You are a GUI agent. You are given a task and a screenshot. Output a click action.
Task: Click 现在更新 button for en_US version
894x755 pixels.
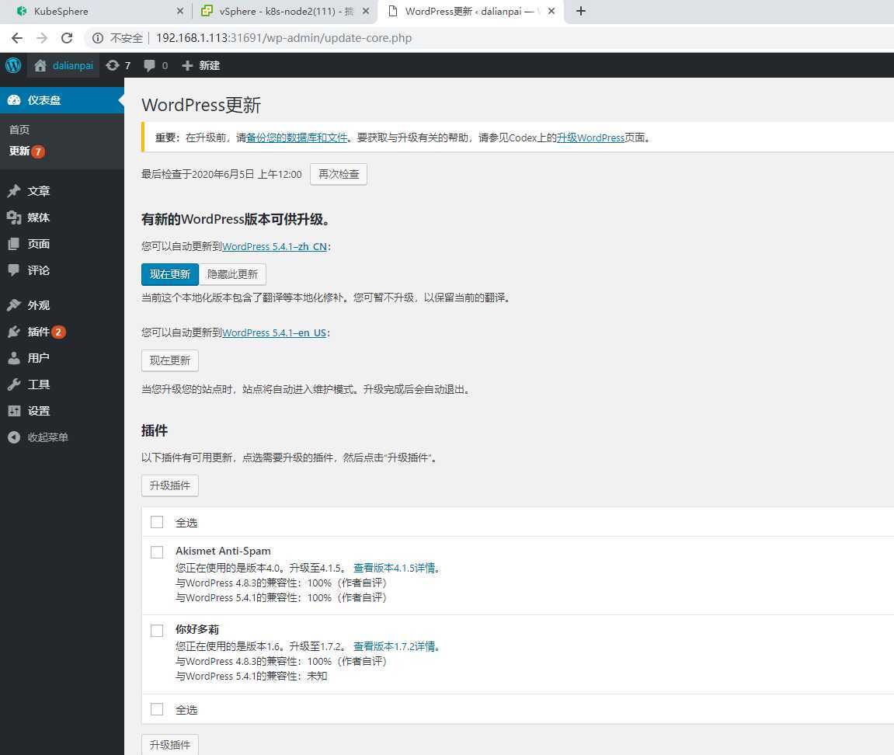[x=170, y=360]
